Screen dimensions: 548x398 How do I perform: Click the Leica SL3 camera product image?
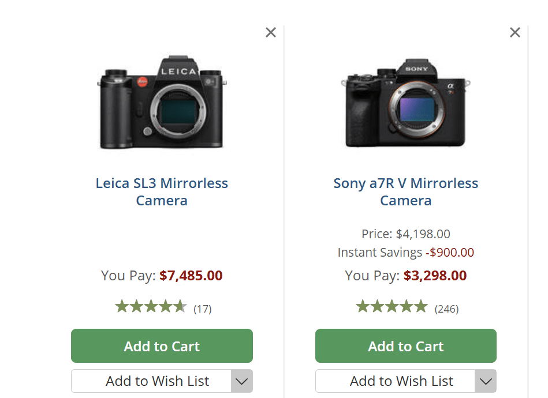162,103
